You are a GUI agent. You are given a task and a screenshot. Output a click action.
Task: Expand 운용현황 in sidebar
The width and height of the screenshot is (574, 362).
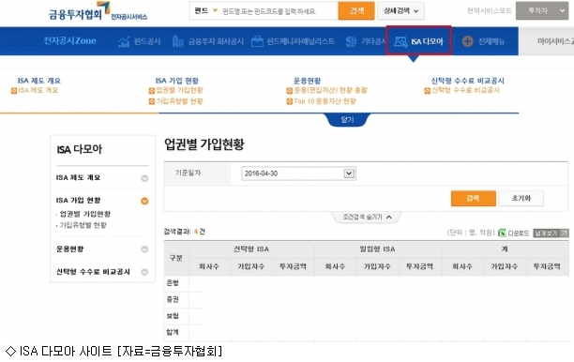click(x=144, y=249)
